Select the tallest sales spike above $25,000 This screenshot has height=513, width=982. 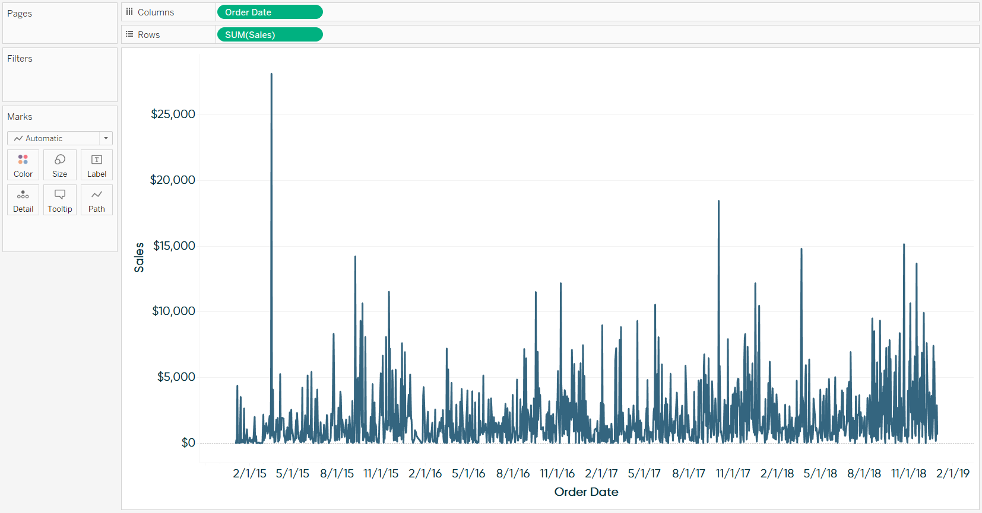[x=271, y=75]
